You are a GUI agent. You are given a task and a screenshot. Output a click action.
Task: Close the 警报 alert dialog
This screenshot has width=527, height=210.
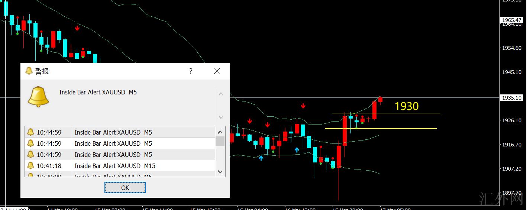pyautogui.click(x=217, y=71)
